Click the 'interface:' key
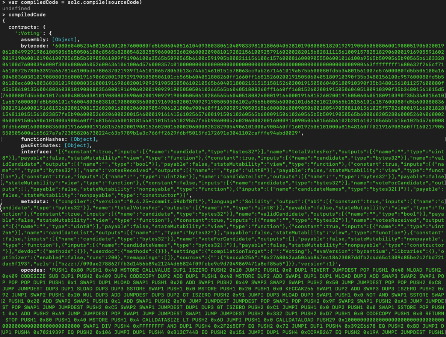Viewport: 446px width, 337px height. [36, 152]
